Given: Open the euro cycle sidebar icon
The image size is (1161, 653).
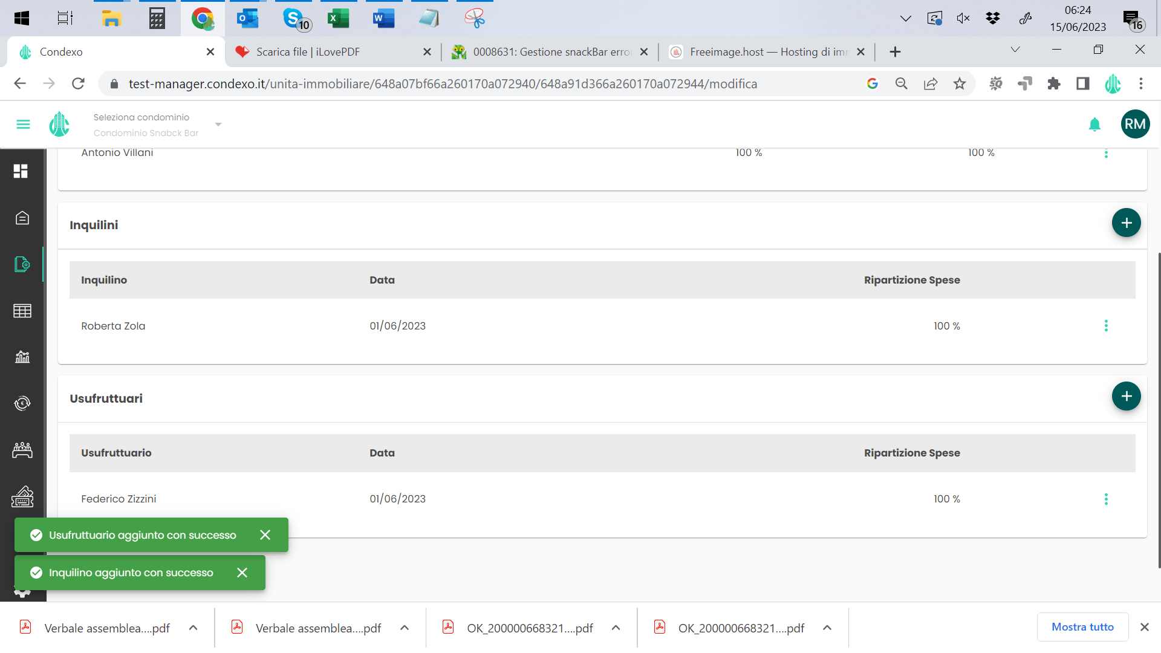Looking at the screenshot, I should 22,403.
